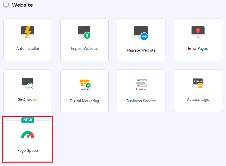Click the Digital Marketing Fiverr storefront icon

[x=85, y=84]
